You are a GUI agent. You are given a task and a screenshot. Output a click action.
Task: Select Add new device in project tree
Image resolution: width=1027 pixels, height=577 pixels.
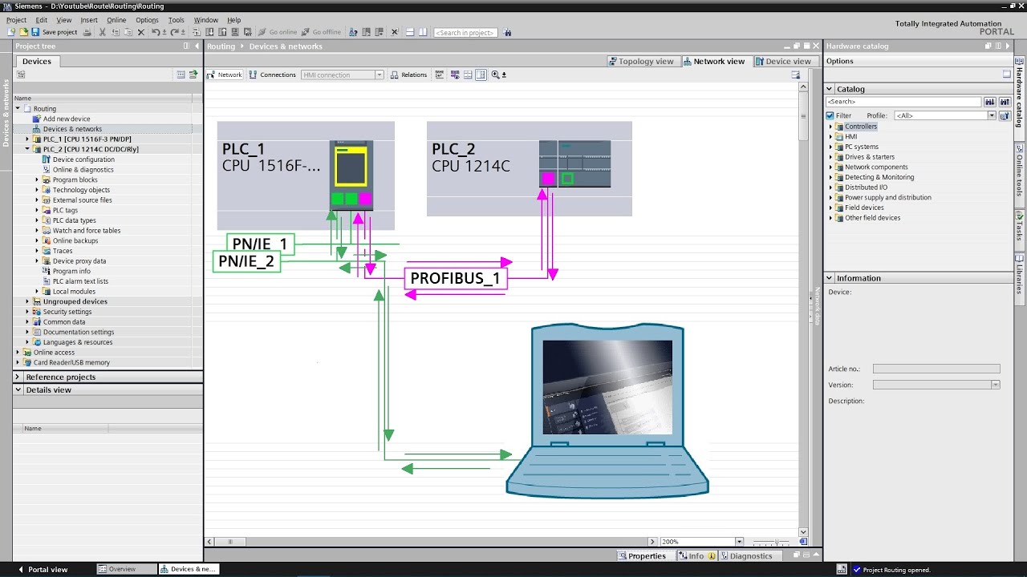pos(67,119)
